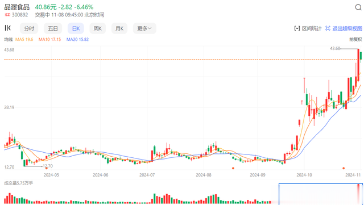Screen dimensions: 364x205
Task: Click the orange event marker in late October
Action: (x=344, y=168)
